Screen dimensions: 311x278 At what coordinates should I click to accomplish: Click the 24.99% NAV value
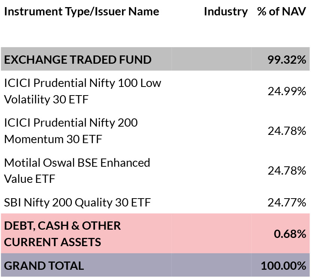(x=287, y=91)
